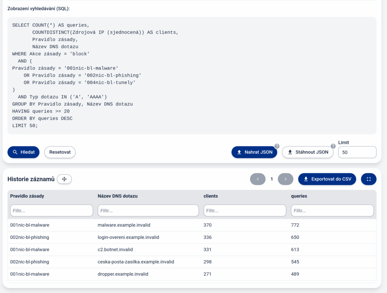Open help icon beside Nahrat JSON

pyautogui.click(x=277, y=146)
